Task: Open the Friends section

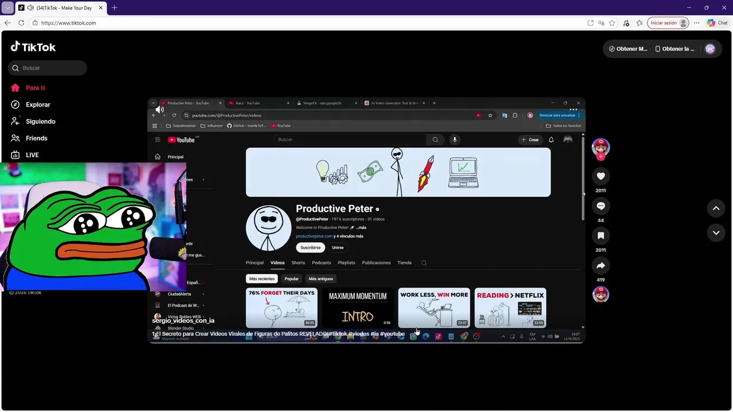Action: click(x=29, y=138)
